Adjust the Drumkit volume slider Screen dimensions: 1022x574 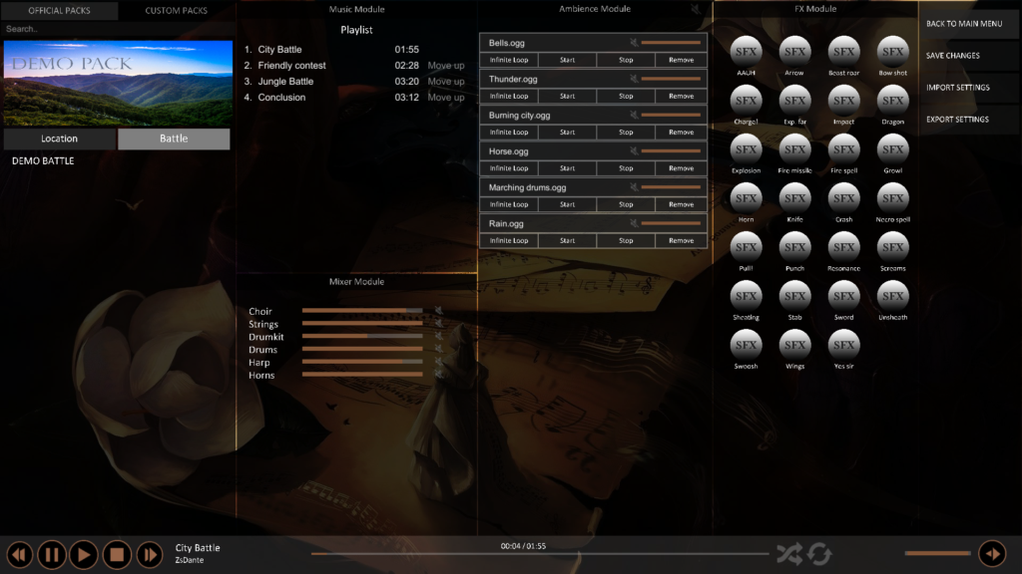pyautogui.click(x=362, y=337)
